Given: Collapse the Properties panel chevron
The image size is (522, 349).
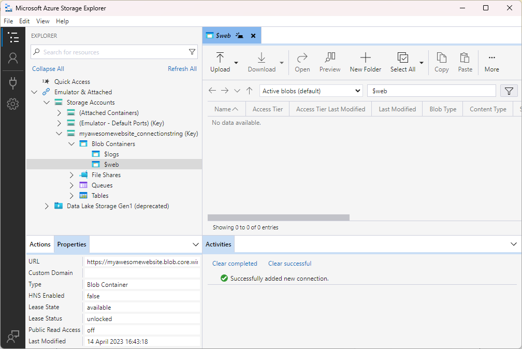Looking at the screenshot, I should pyautogui.click(x=195, y=244).
